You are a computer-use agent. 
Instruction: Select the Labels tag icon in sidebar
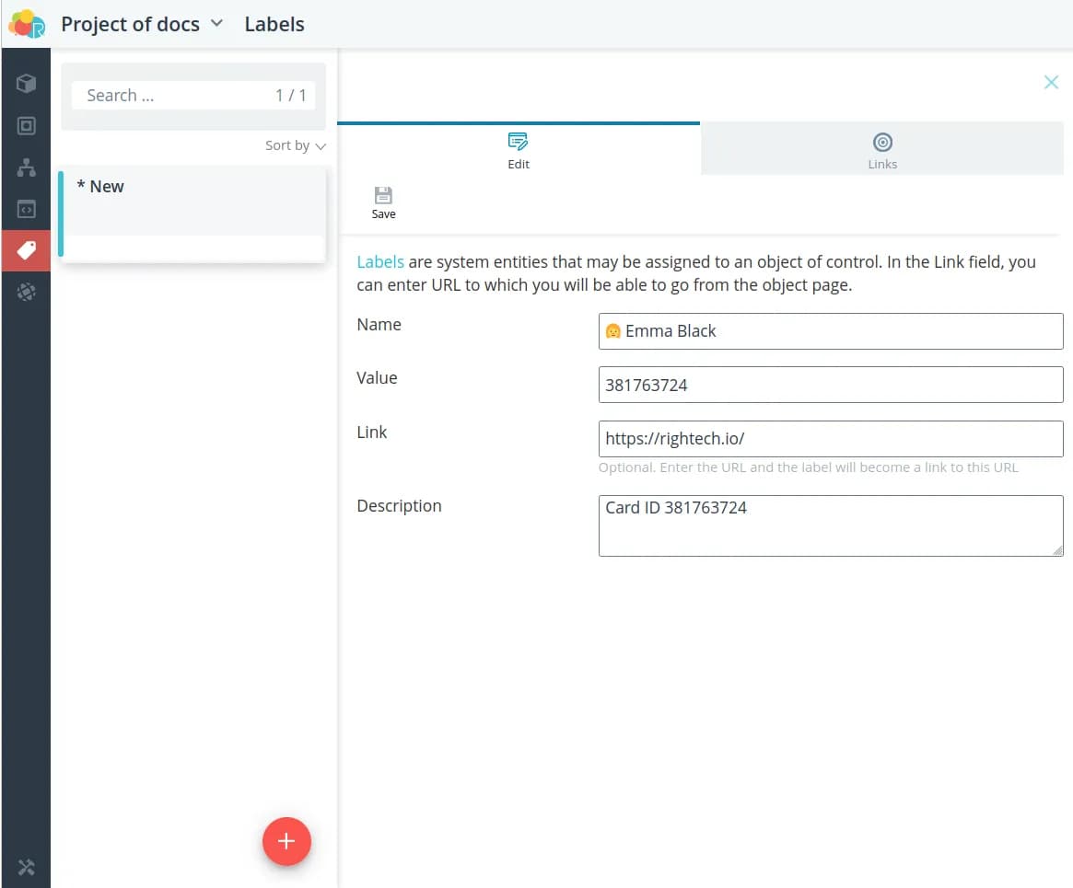tap(27, 250)
